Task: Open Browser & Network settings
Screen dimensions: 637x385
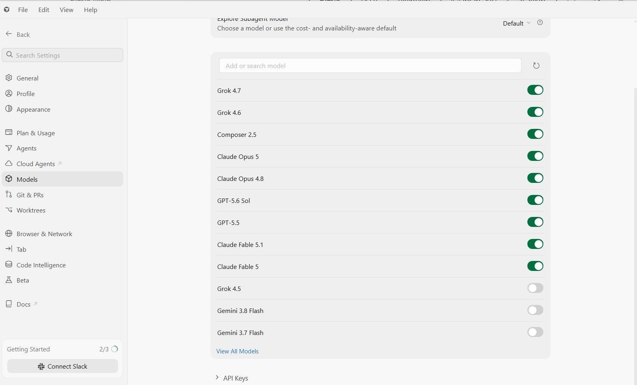Action: [x=62, y=234]
